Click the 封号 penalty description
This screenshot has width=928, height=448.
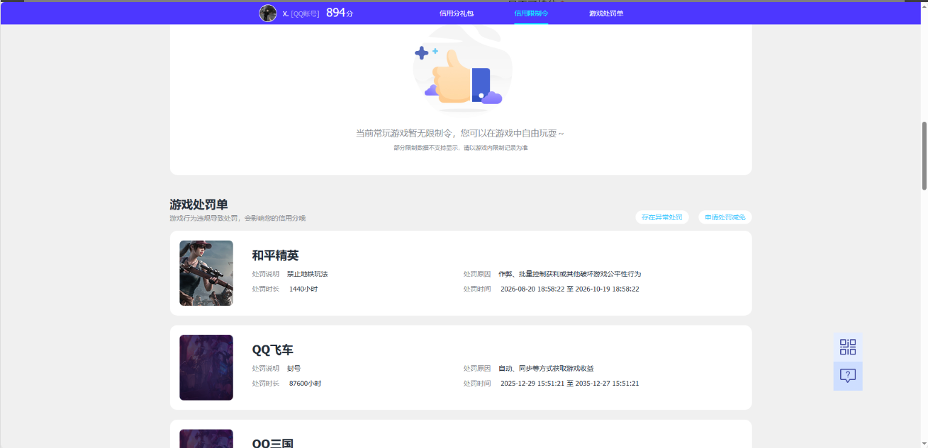[x=294, y=368]
